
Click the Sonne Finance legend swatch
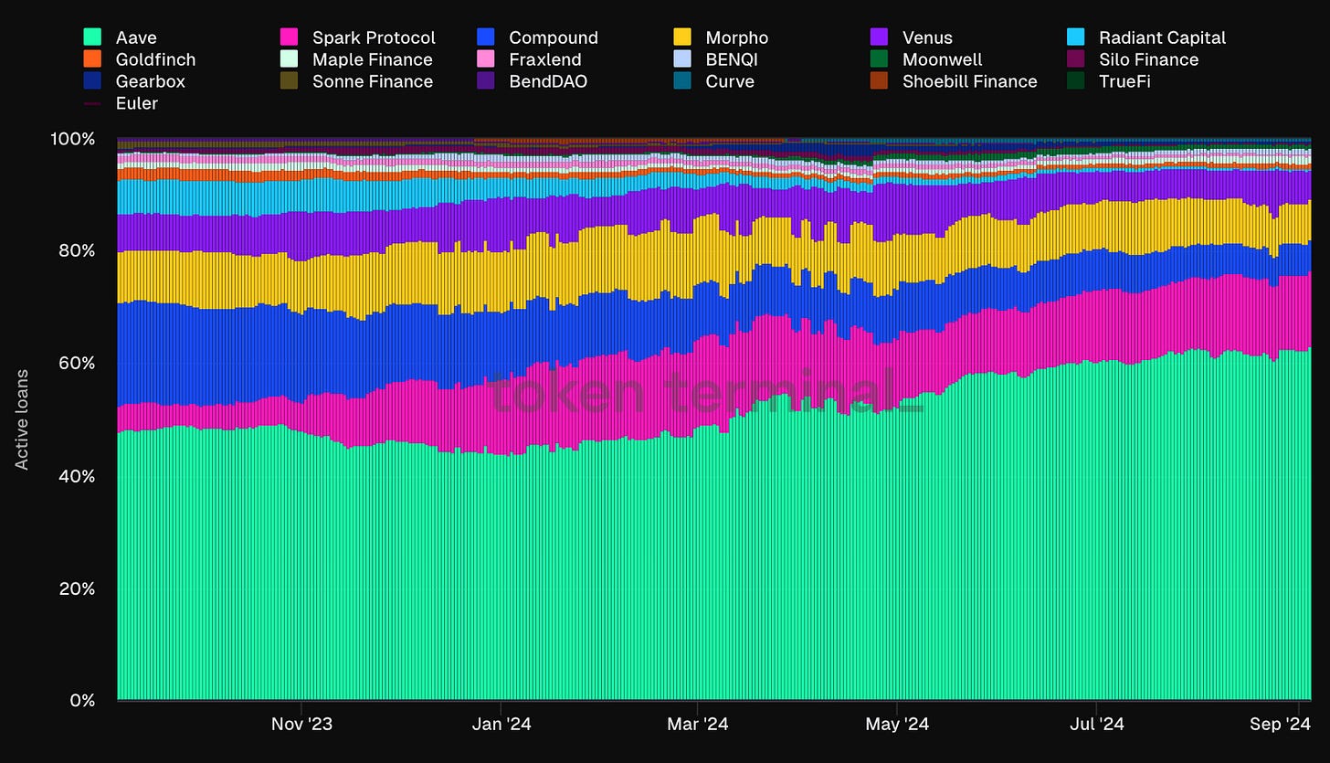click(x=289, y=81)
